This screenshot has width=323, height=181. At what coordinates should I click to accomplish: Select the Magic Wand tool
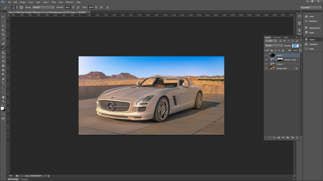pos(3,30)
